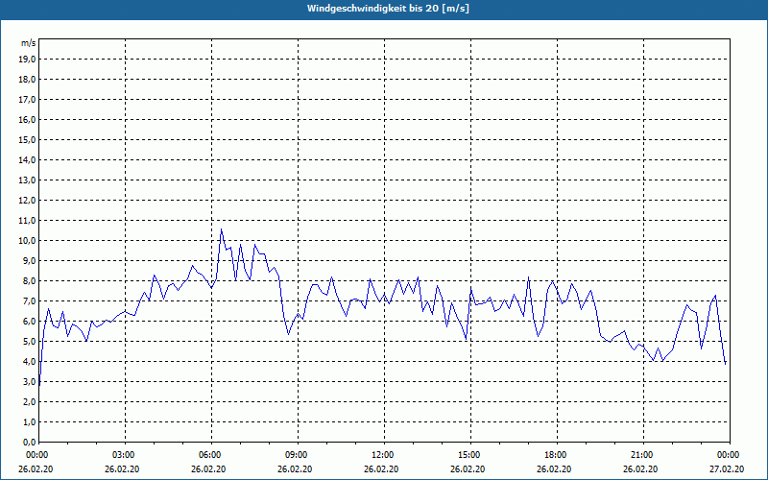Click the '12:00' x-axis time label
The height and width of the screenshot is (480, 768).
382,455
